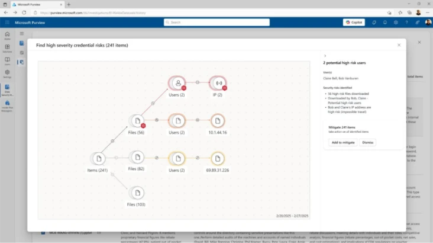Open the user account avatar in Purview header

pos(428,23)
